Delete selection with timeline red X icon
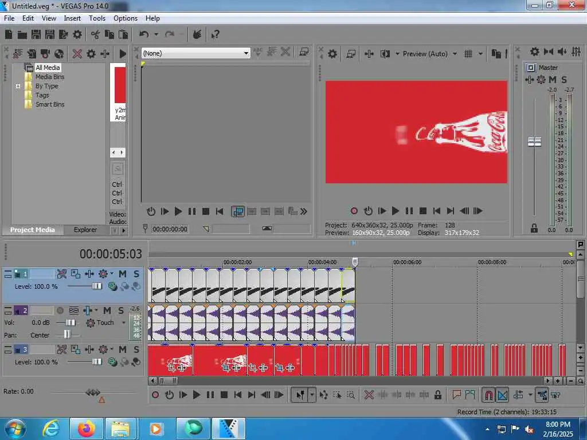Screen dimensions: 587x440 (x=369, y=395)
